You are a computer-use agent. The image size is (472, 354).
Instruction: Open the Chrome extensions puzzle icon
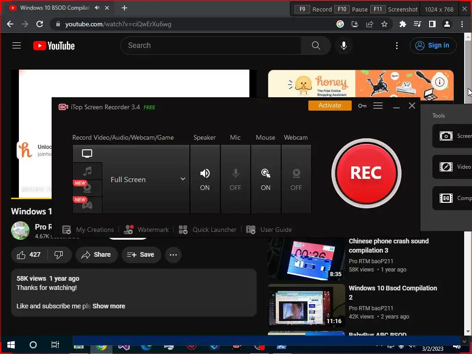tap(402, 24)
